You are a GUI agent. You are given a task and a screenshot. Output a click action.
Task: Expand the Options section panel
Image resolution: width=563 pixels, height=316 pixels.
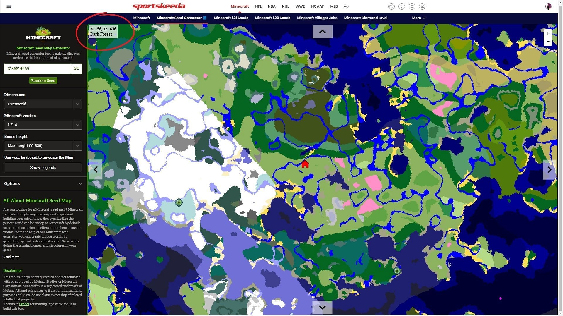pyautogui.click(x=43, y=183)
